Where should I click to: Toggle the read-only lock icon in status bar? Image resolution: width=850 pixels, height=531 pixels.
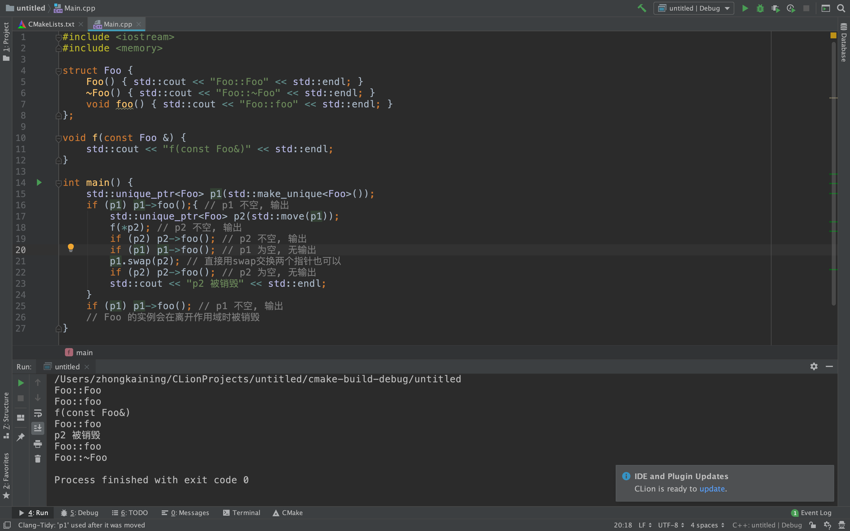tap(813, 525)
